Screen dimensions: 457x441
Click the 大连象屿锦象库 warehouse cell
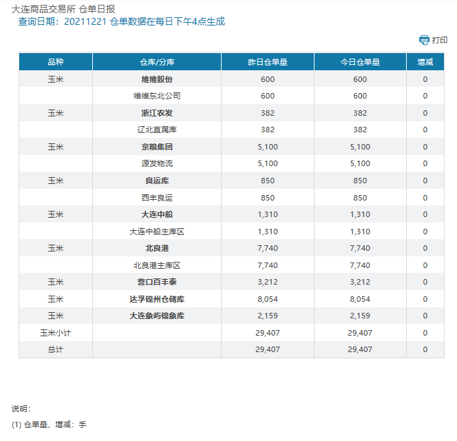(x=157, y=316)
